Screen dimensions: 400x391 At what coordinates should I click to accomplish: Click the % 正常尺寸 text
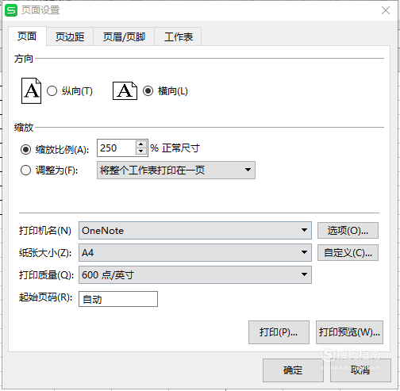(175, 148)
